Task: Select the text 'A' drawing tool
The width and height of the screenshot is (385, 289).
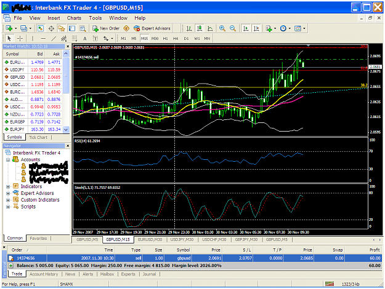Action: (x=85, y=39)
